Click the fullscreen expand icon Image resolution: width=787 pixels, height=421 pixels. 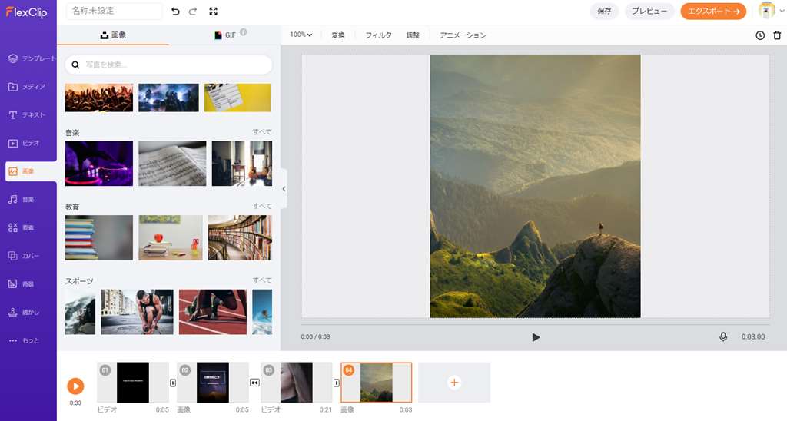[x=213, y=12]
